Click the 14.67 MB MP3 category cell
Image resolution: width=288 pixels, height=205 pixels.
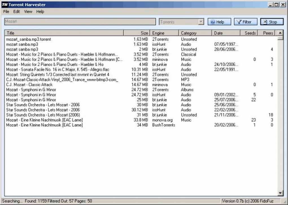coord(185,80)
